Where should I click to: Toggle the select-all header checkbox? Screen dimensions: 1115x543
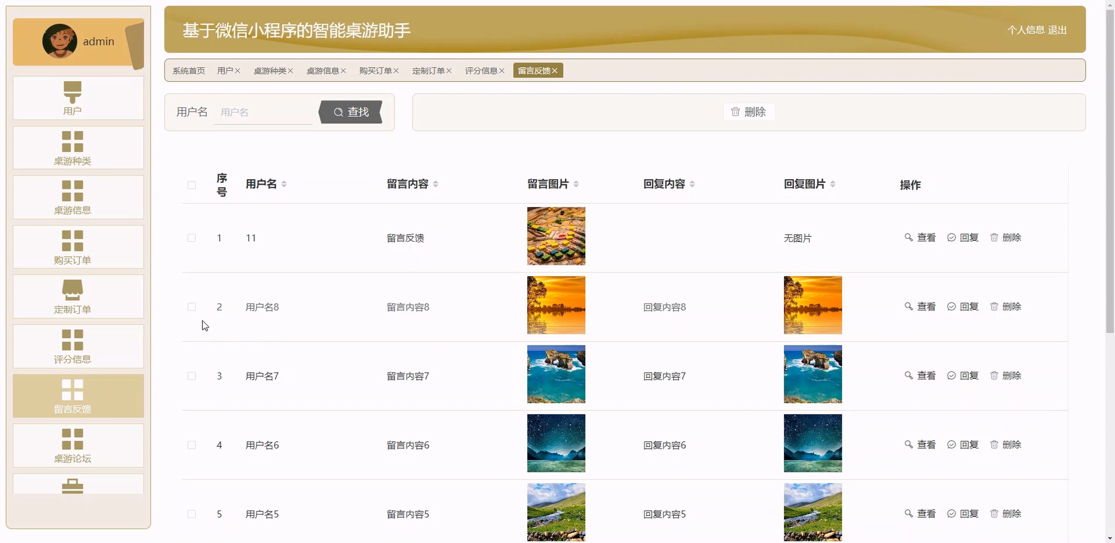click(192, 185)
